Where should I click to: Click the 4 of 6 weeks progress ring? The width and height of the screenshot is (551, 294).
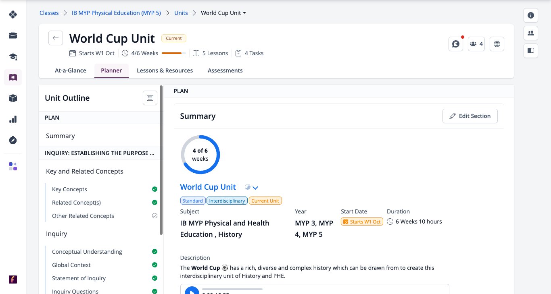[200, 155]
